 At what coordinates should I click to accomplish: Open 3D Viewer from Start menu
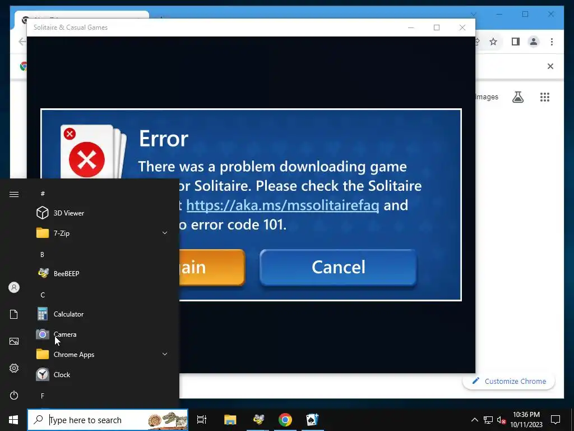103,213
